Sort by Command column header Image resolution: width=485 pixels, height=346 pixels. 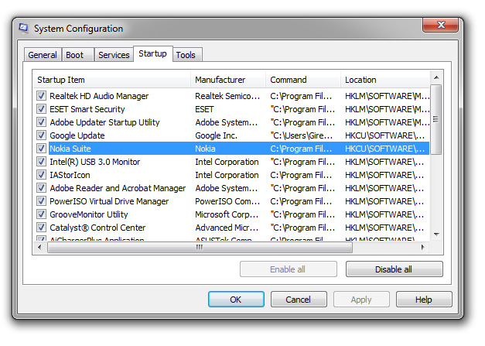(303, 80)
